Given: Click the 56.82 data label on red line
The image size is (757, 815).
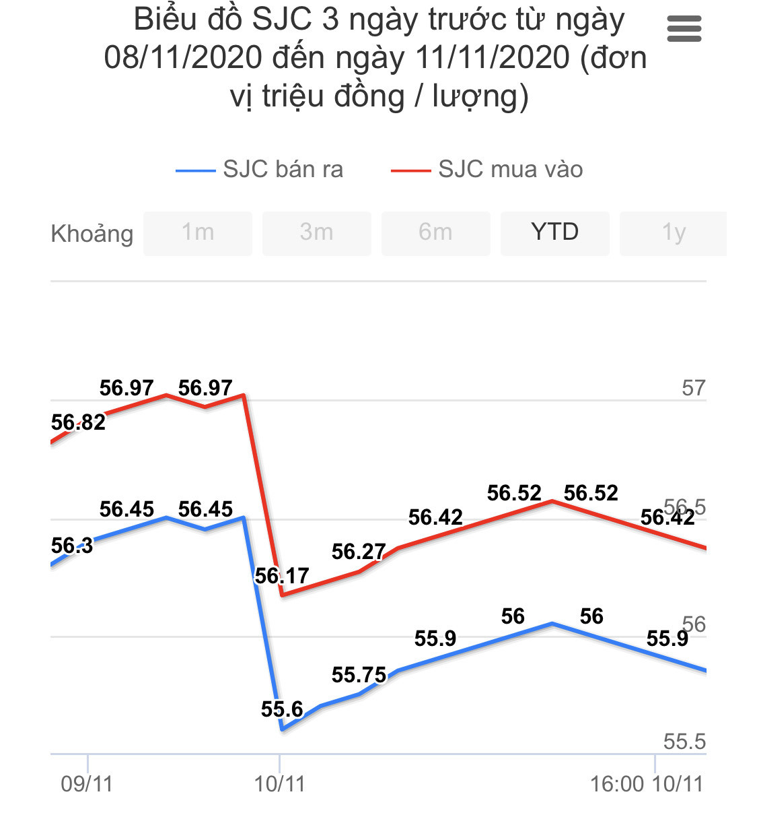Looking at the screenshot, I should tap(78, 422).
